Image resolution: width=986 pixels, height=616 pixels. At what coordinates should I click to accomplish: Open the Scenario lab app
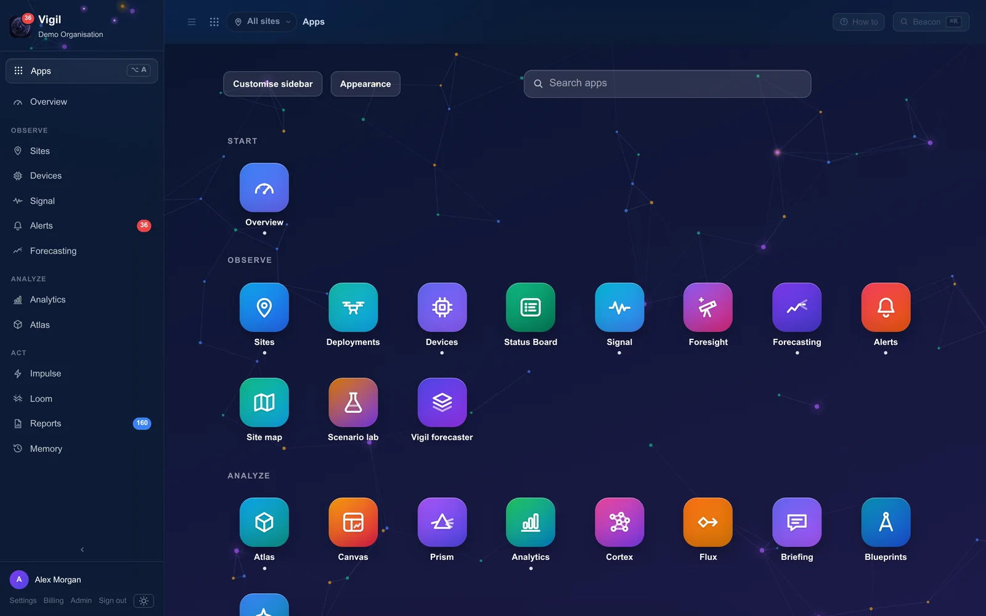(x=353, y=402)
